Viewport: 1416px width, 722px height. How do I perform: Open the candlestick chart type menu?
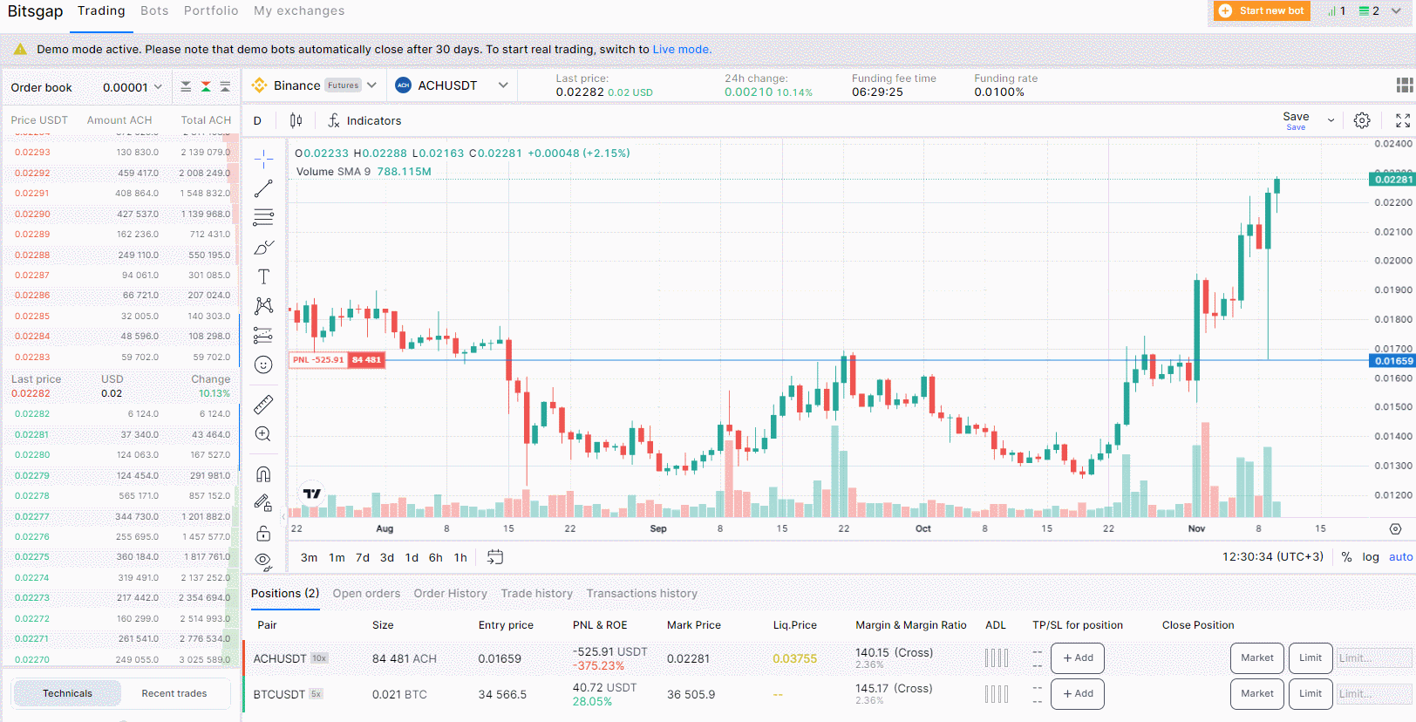pos(296,120)
